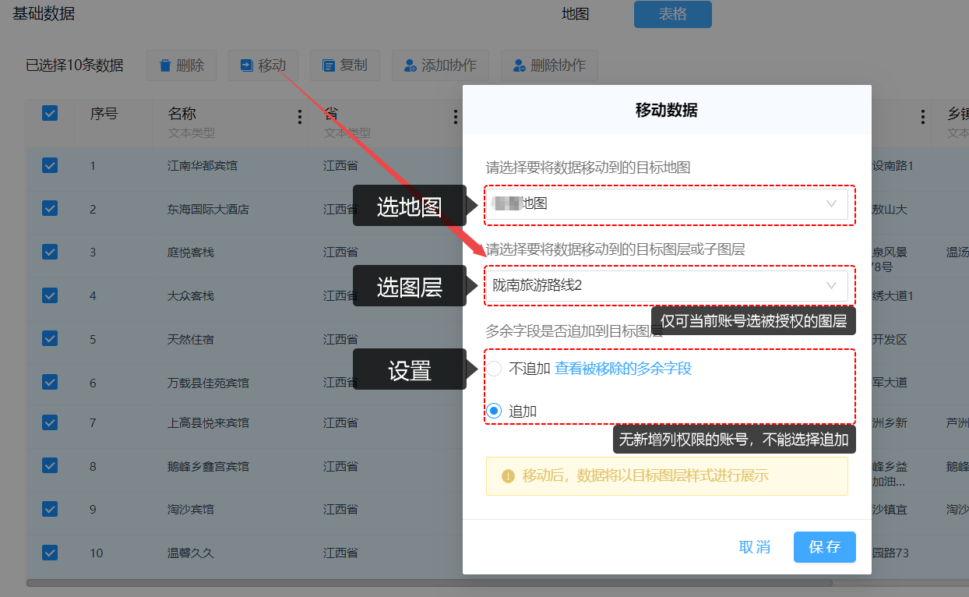The height and width of the screenshot is (597, 969).
Task: Click the 大众客栈 name cell
Action: coord(191,295)
